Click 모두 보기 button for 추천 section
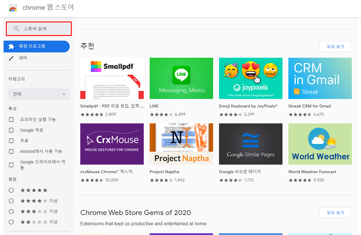The height and width of the screenshot is (235, 361). point(335,47)
